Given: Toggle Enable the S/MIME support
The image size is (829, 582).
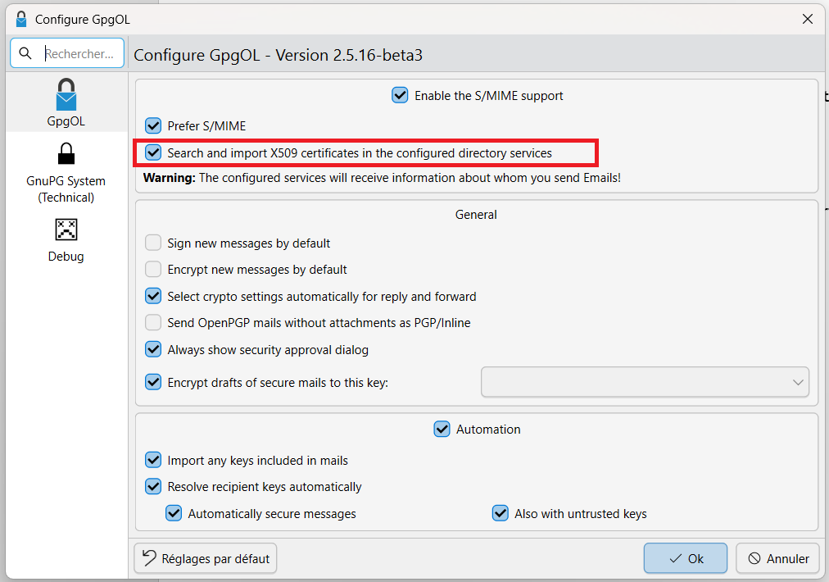Looking at the screenshot, I should coord(400,95).
